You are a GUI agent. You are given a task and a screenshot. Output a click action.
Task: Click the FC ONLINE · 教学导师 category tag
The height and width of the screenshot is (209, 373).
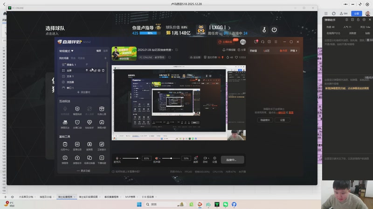point(152,57)
